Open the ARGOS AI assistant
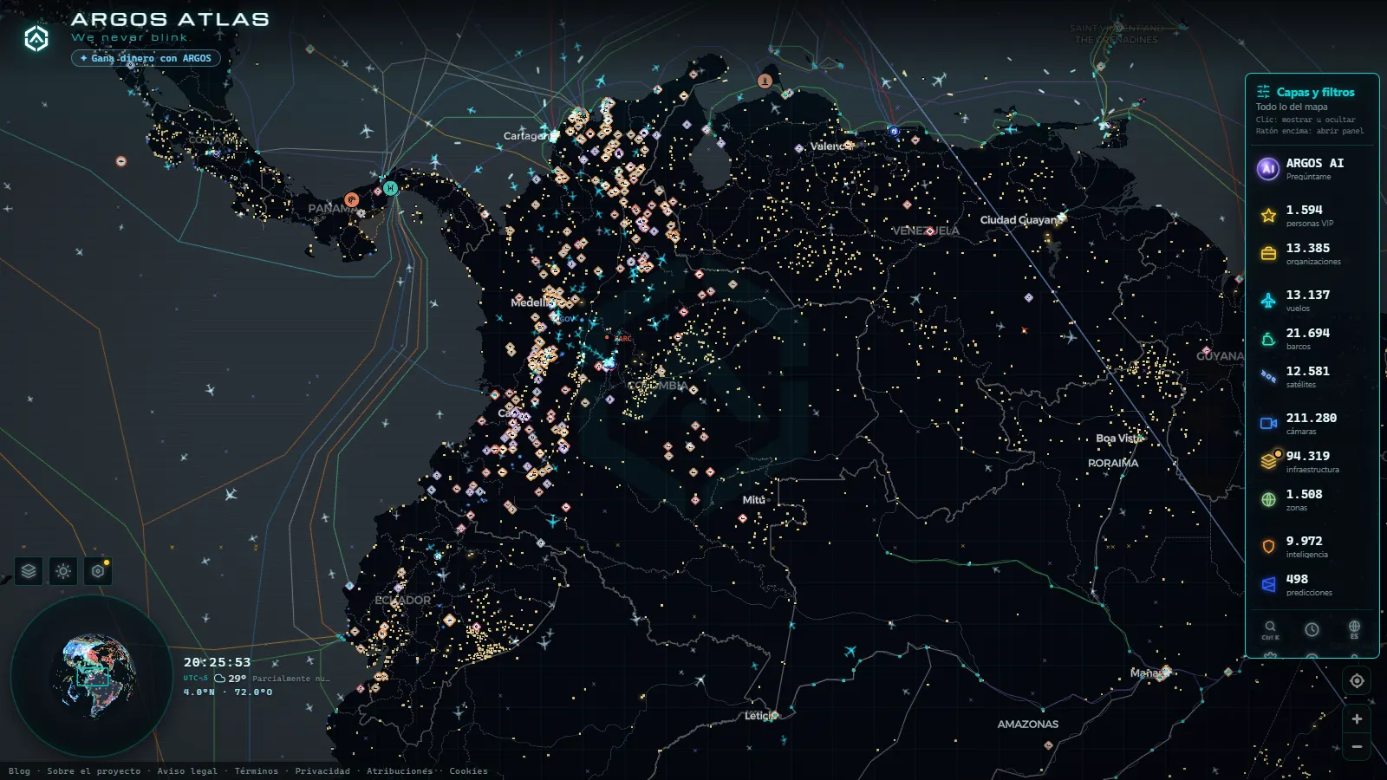Screen dimensions: 1387x780 coord(1312,168)
